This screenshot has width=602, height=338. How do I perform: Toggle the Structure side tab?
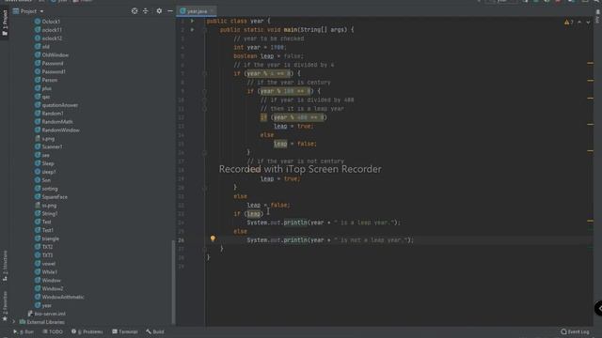coord(5,266)
